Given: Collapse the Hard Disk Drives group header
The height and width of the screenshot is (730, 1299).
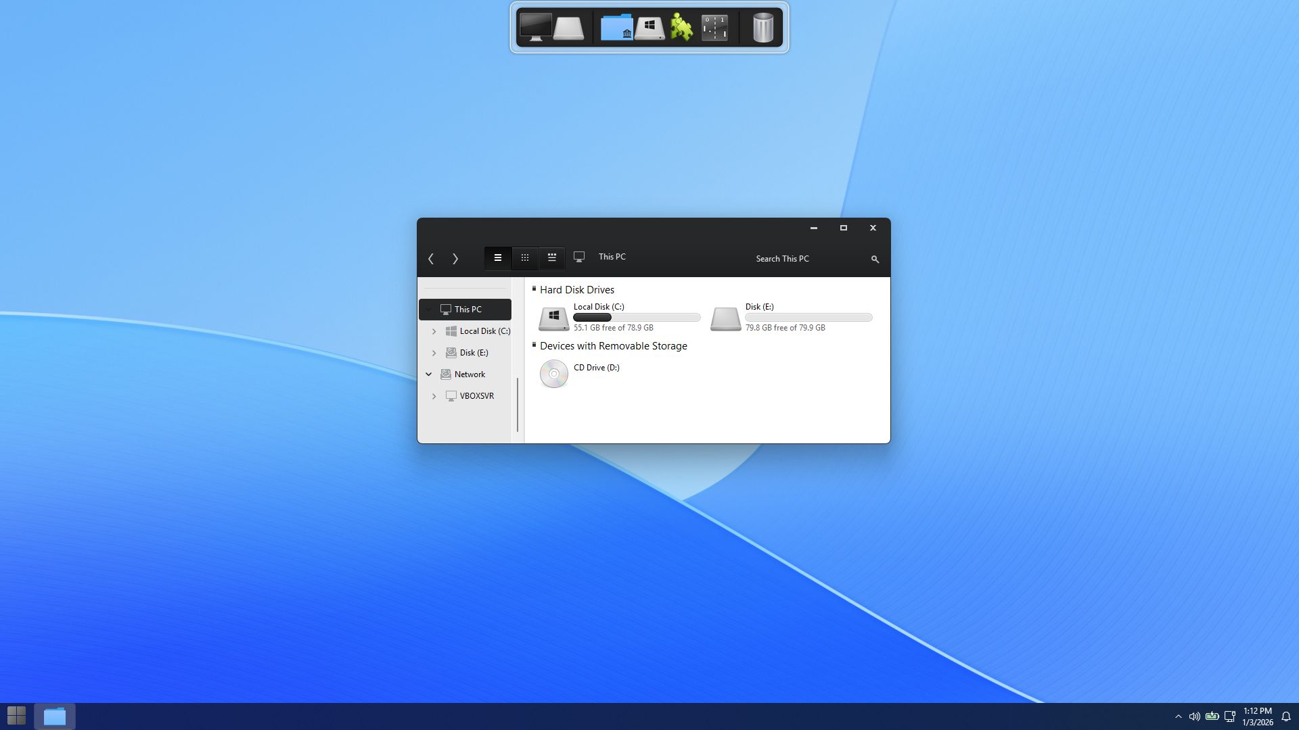Looking at the screenshot, I should click(x=534, y=289).
